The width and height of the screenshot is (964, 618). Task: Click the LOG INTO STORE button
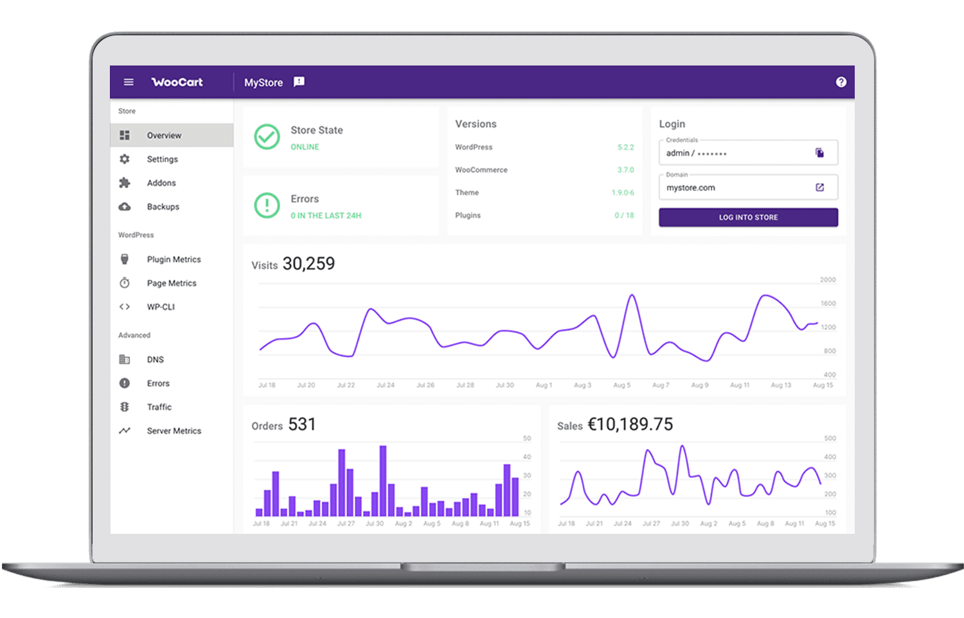748,217
